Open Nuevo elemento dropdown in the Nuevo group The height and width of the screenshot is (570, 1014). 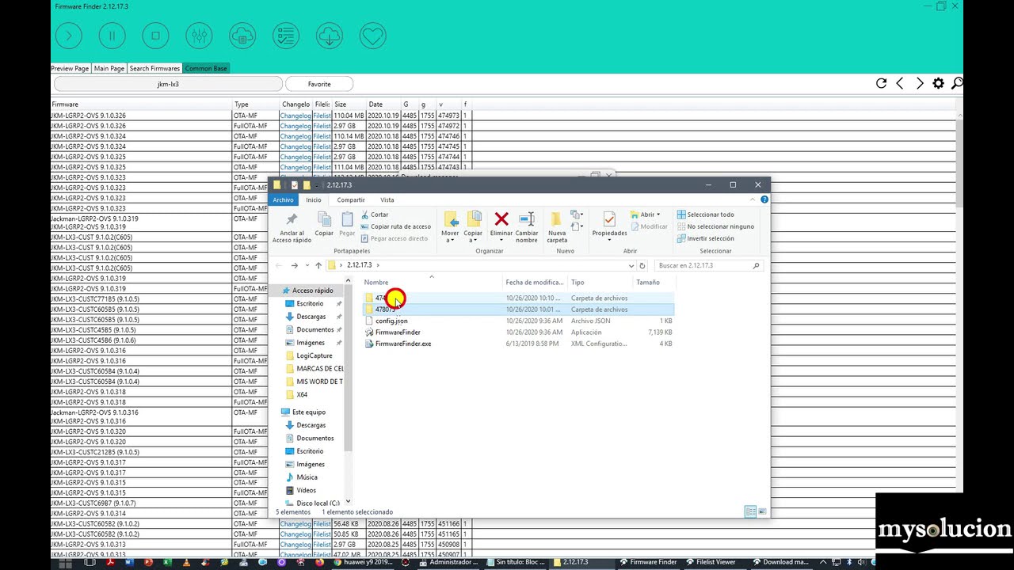coord(577,215)
